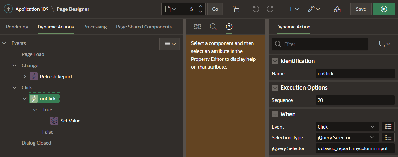Switch to the Processing tab
The width and height of the screenshot is (398, 157).
pyautogui.click(x=95, y=27)
